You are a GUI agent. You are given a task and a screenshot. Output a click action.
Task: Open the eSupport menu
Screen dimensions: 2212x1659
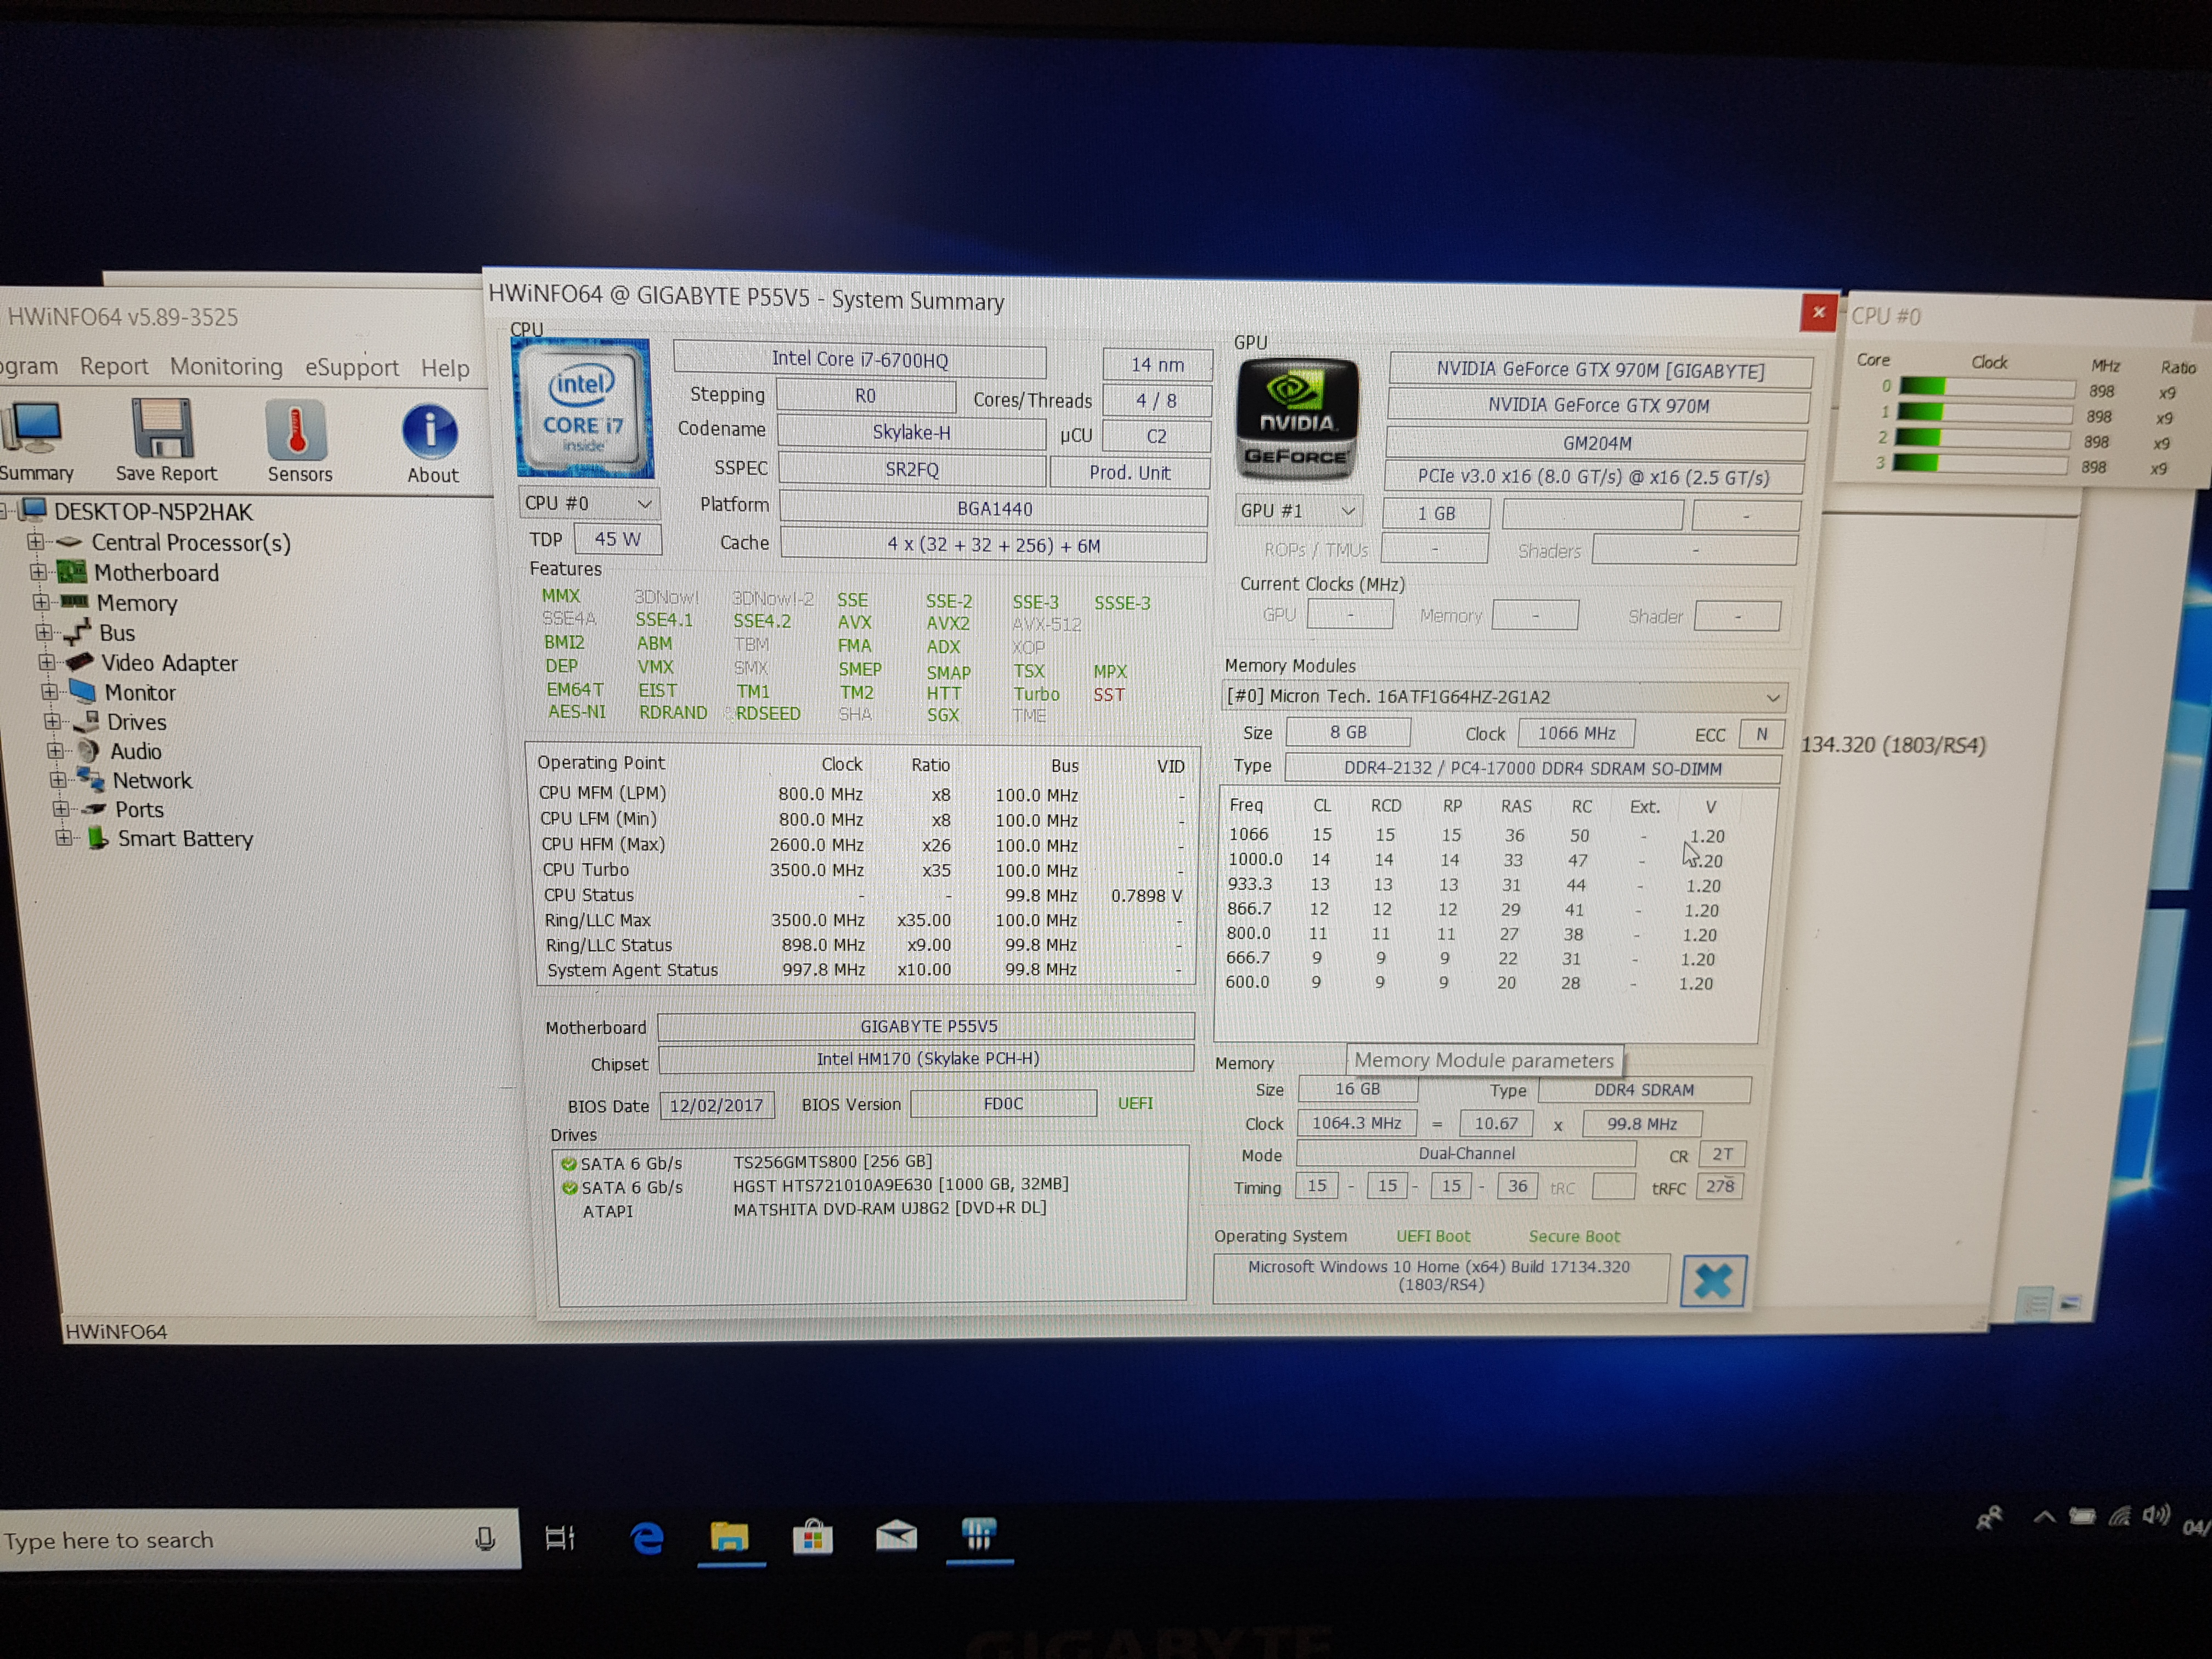(x=352, y=368)
